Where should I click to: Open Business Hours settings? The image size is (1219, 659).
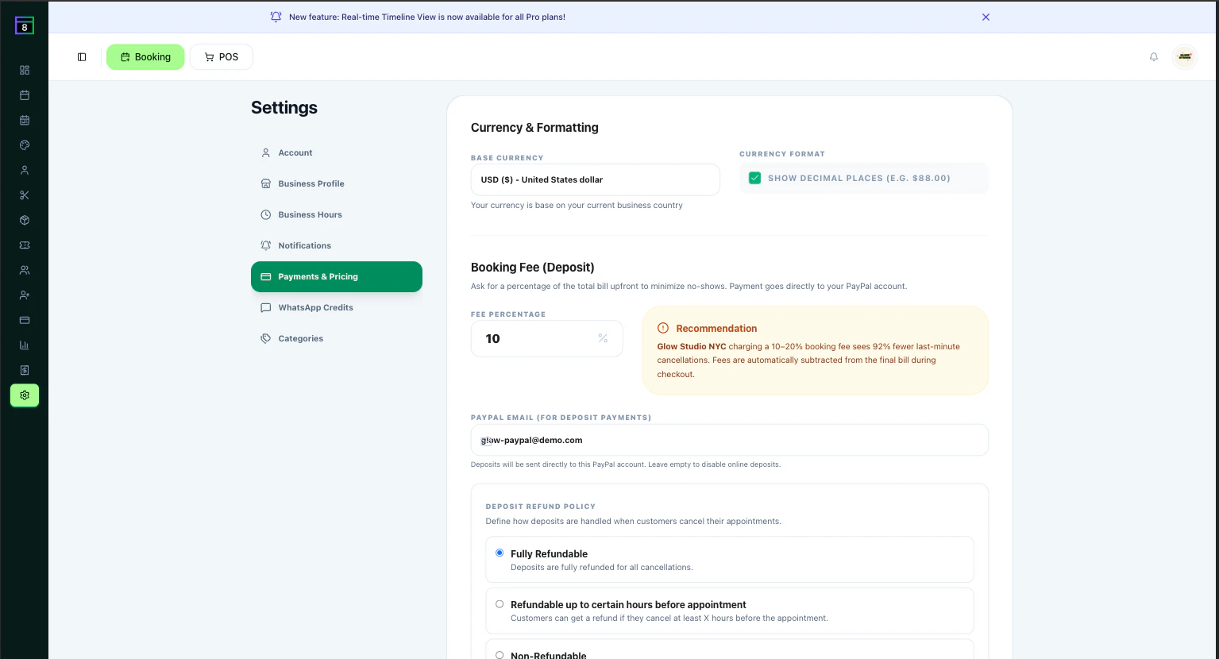pyautogui.click(x=337, y=214)
